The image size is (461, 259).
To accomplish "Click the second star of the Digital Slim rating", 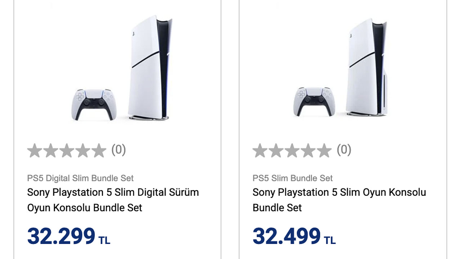I will coord(51,151).
